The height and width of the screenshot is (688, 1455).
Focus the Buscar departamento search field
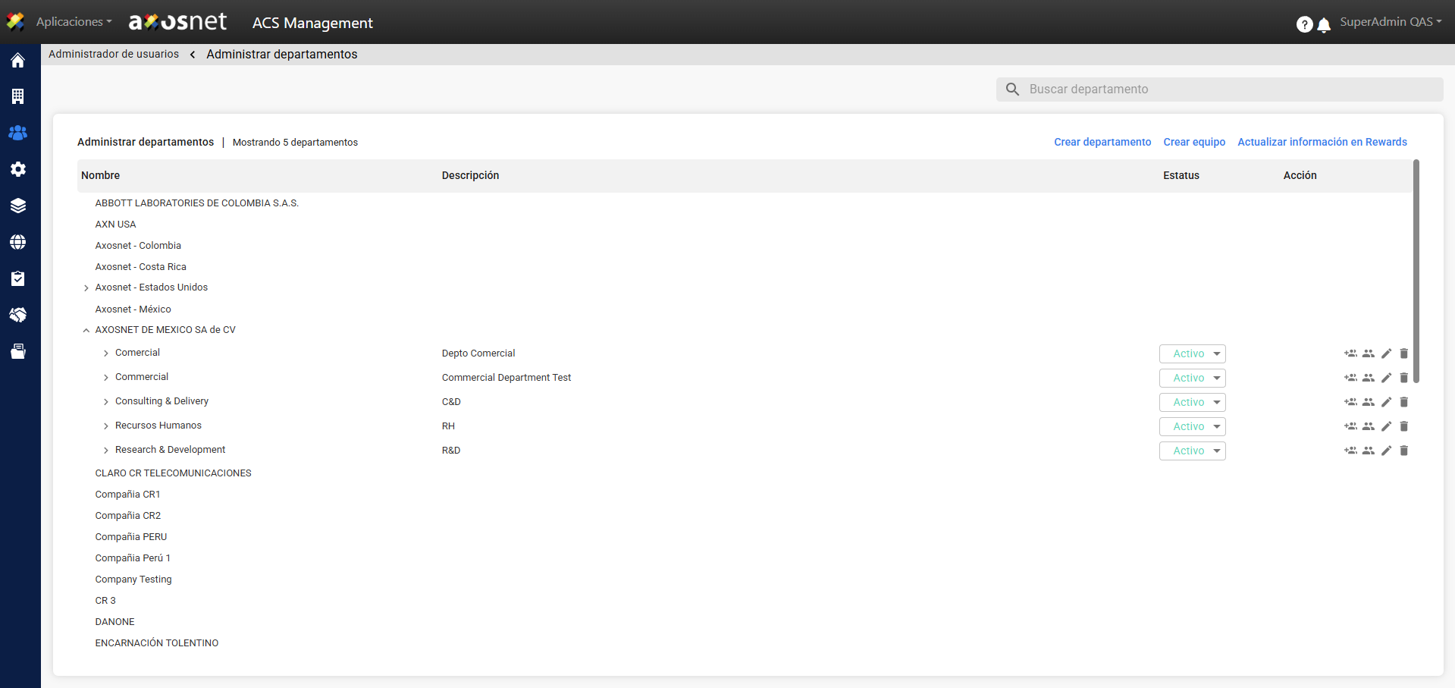pyautogui.click(x=1219, y=90)
